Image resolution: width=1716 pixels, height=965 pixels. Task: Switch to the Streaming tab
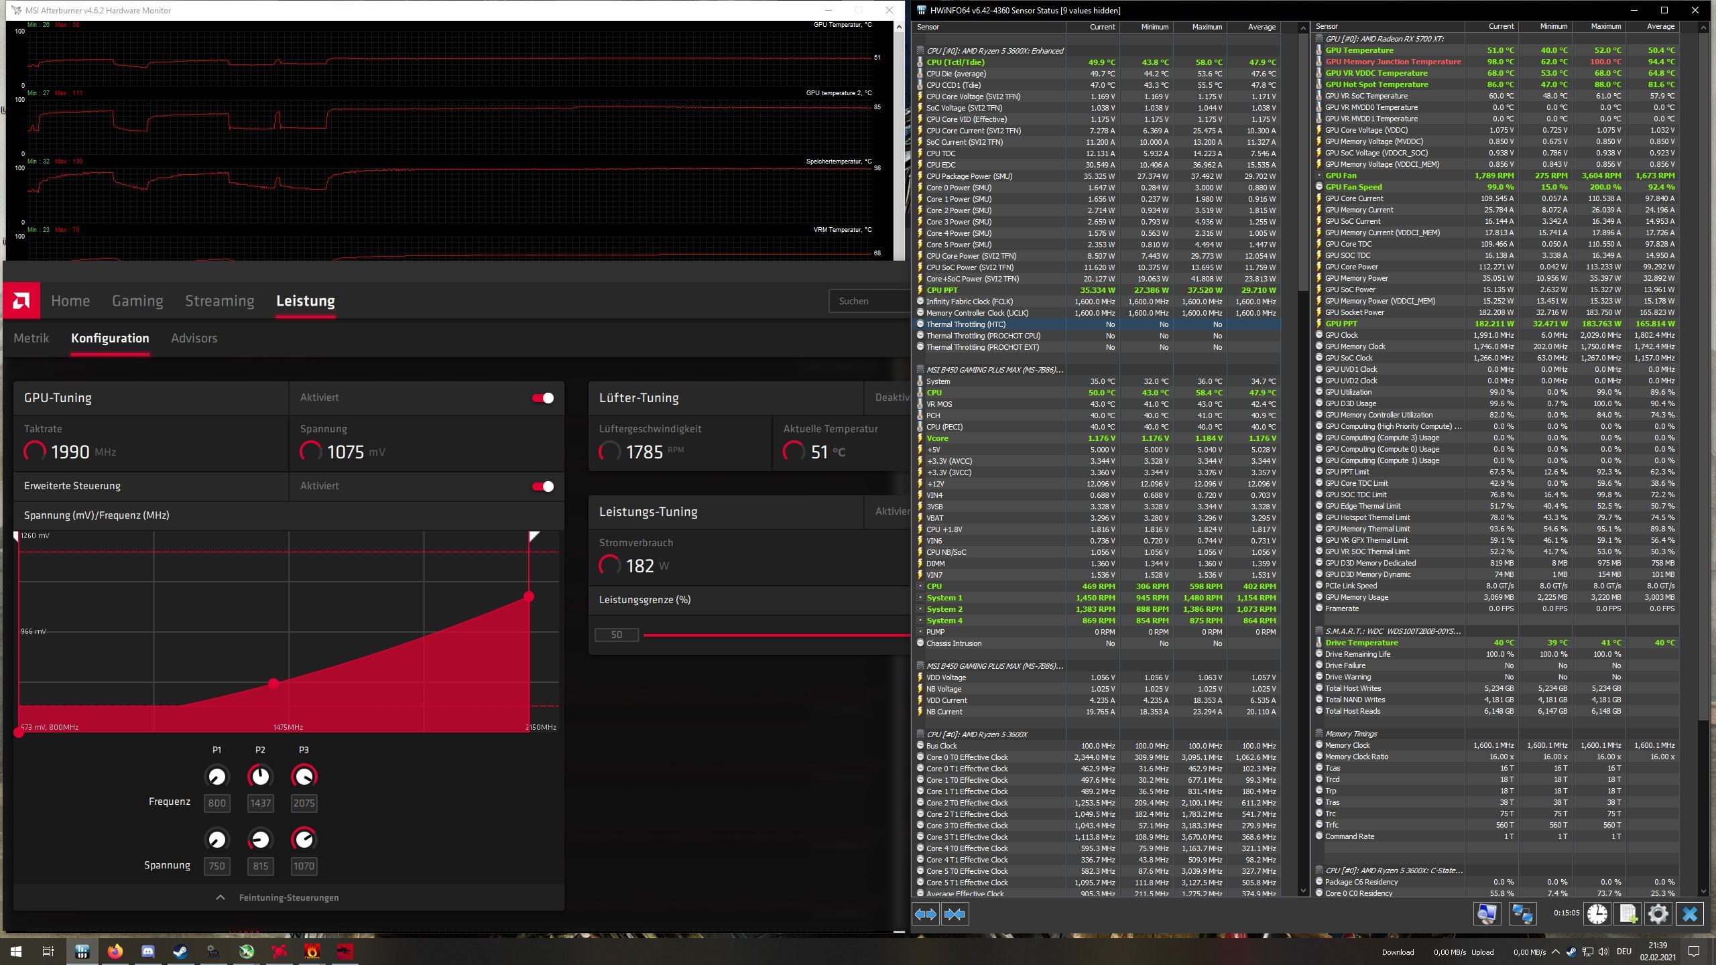coord(220,301)
